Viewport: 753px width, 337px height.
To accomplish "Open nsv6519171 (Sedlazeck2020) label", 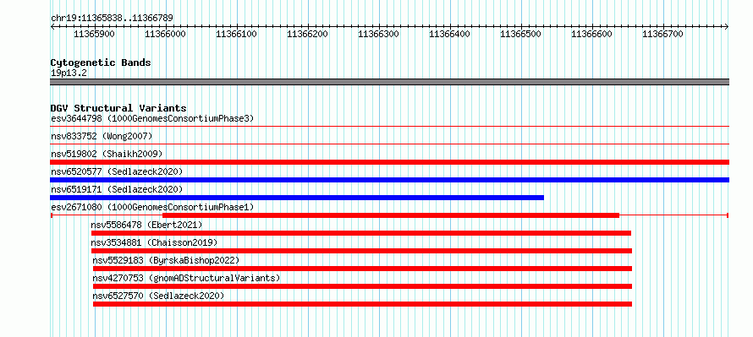I will pyautogui.click(x=117, y=189).
